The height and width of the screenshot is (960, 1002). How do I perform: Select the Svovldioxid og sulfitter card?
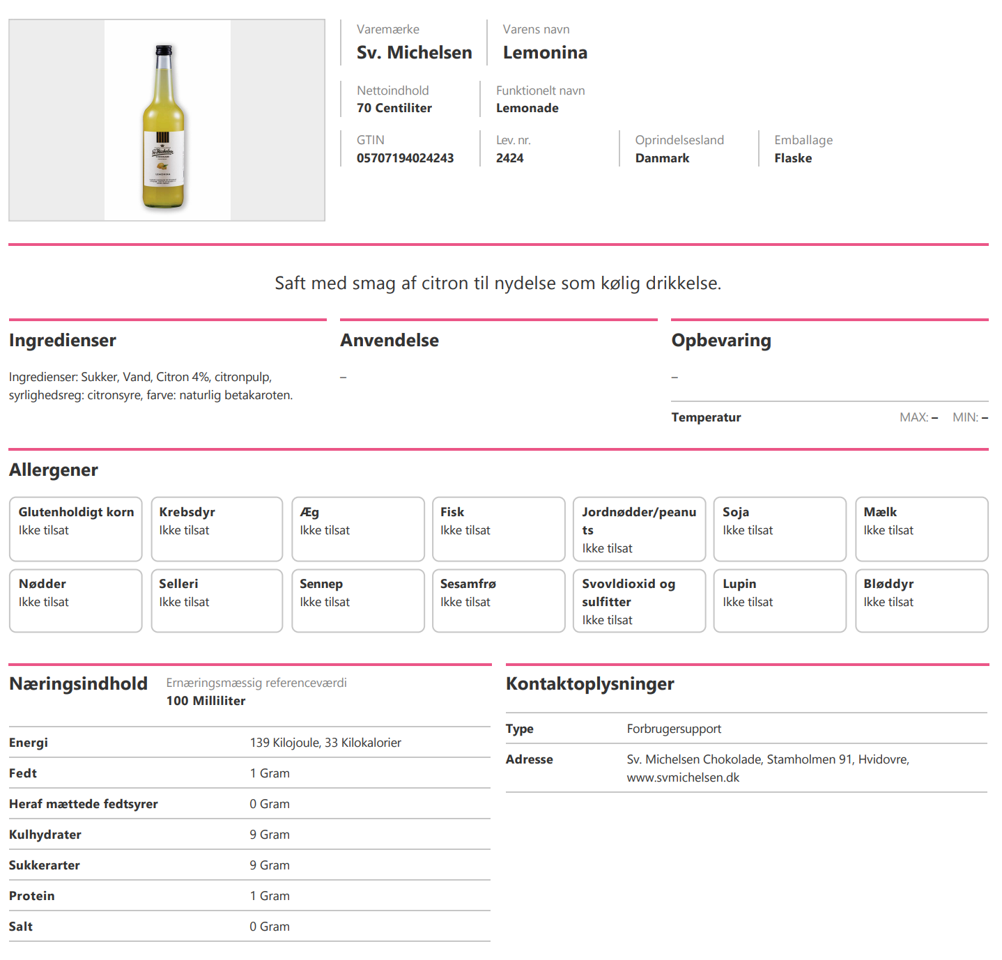(639, 600)
